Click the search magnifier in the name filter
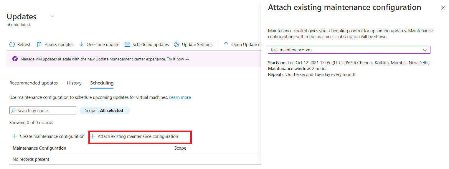 tap(14, 110)
